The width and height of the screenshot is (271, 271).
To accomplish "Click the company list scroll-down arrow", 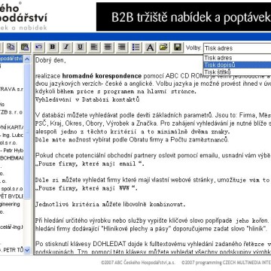I will pos(27,250).
